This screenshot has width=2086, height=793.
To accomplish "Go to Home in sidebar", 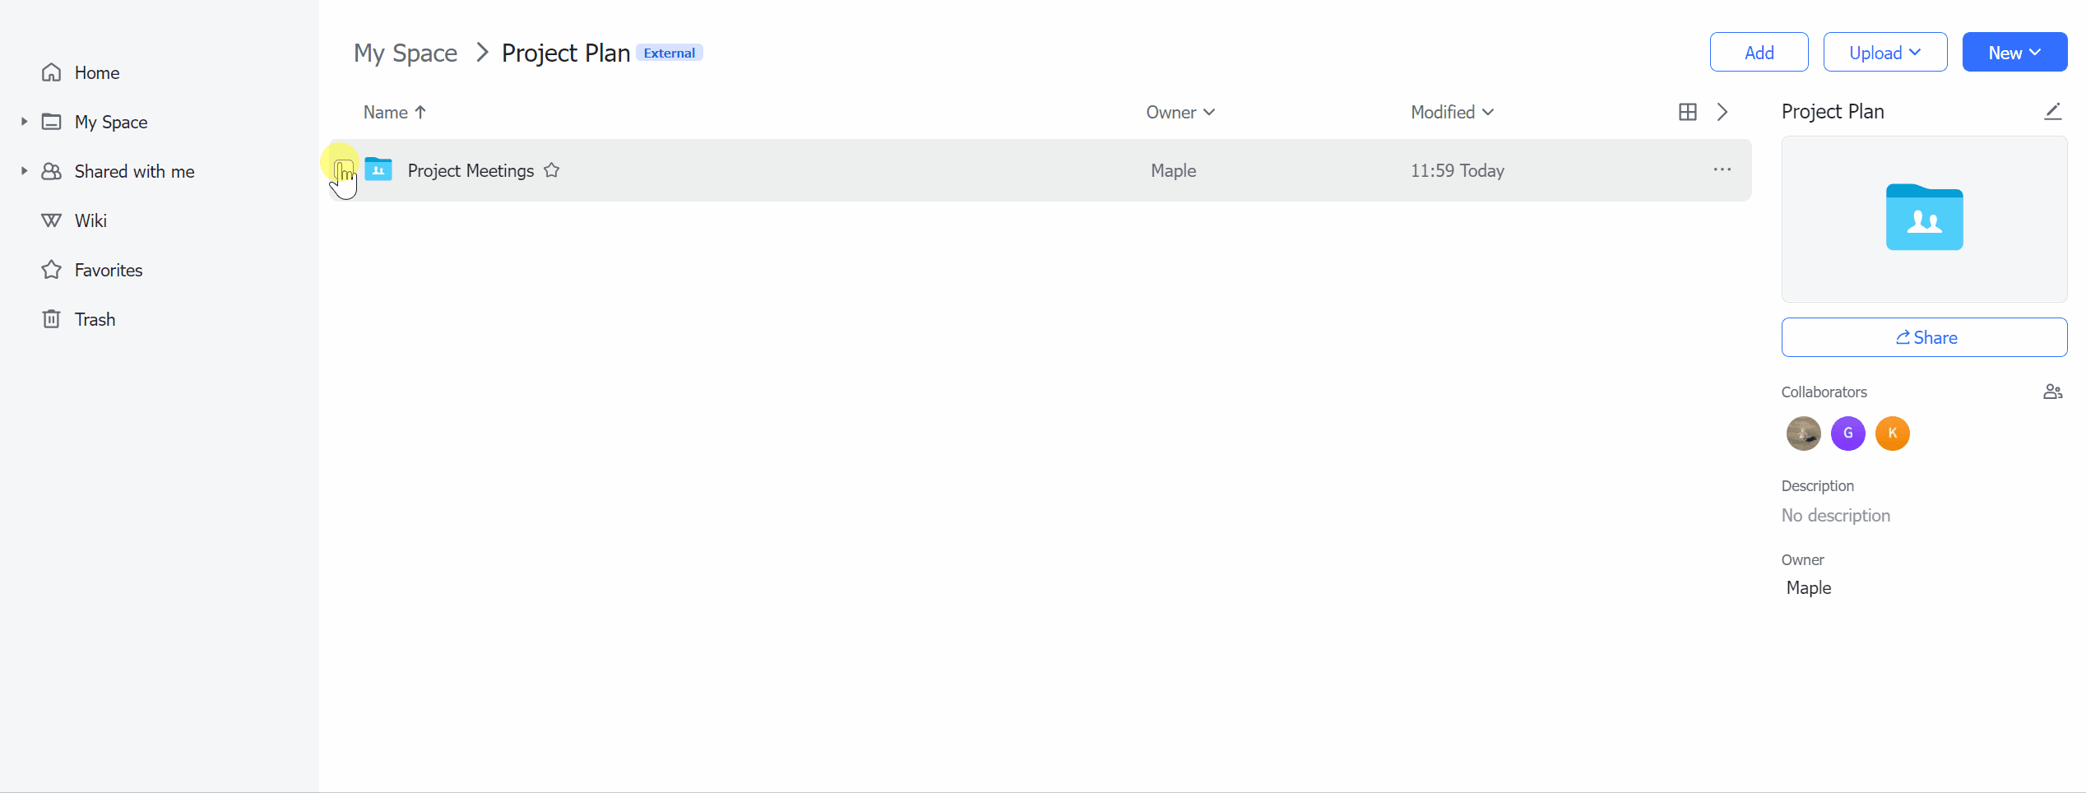I will click(96, 72).
